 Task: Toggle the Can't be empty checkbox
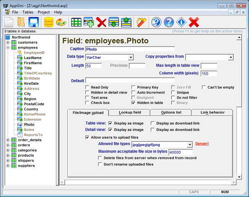click(x=204, y=87)
